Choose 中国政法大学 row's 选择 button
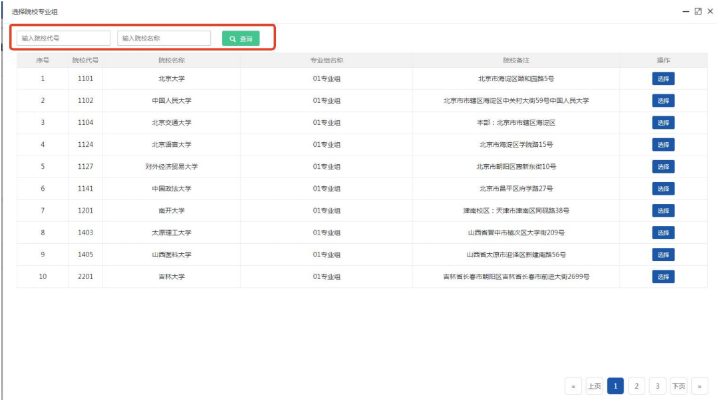 tap(662, 189)
